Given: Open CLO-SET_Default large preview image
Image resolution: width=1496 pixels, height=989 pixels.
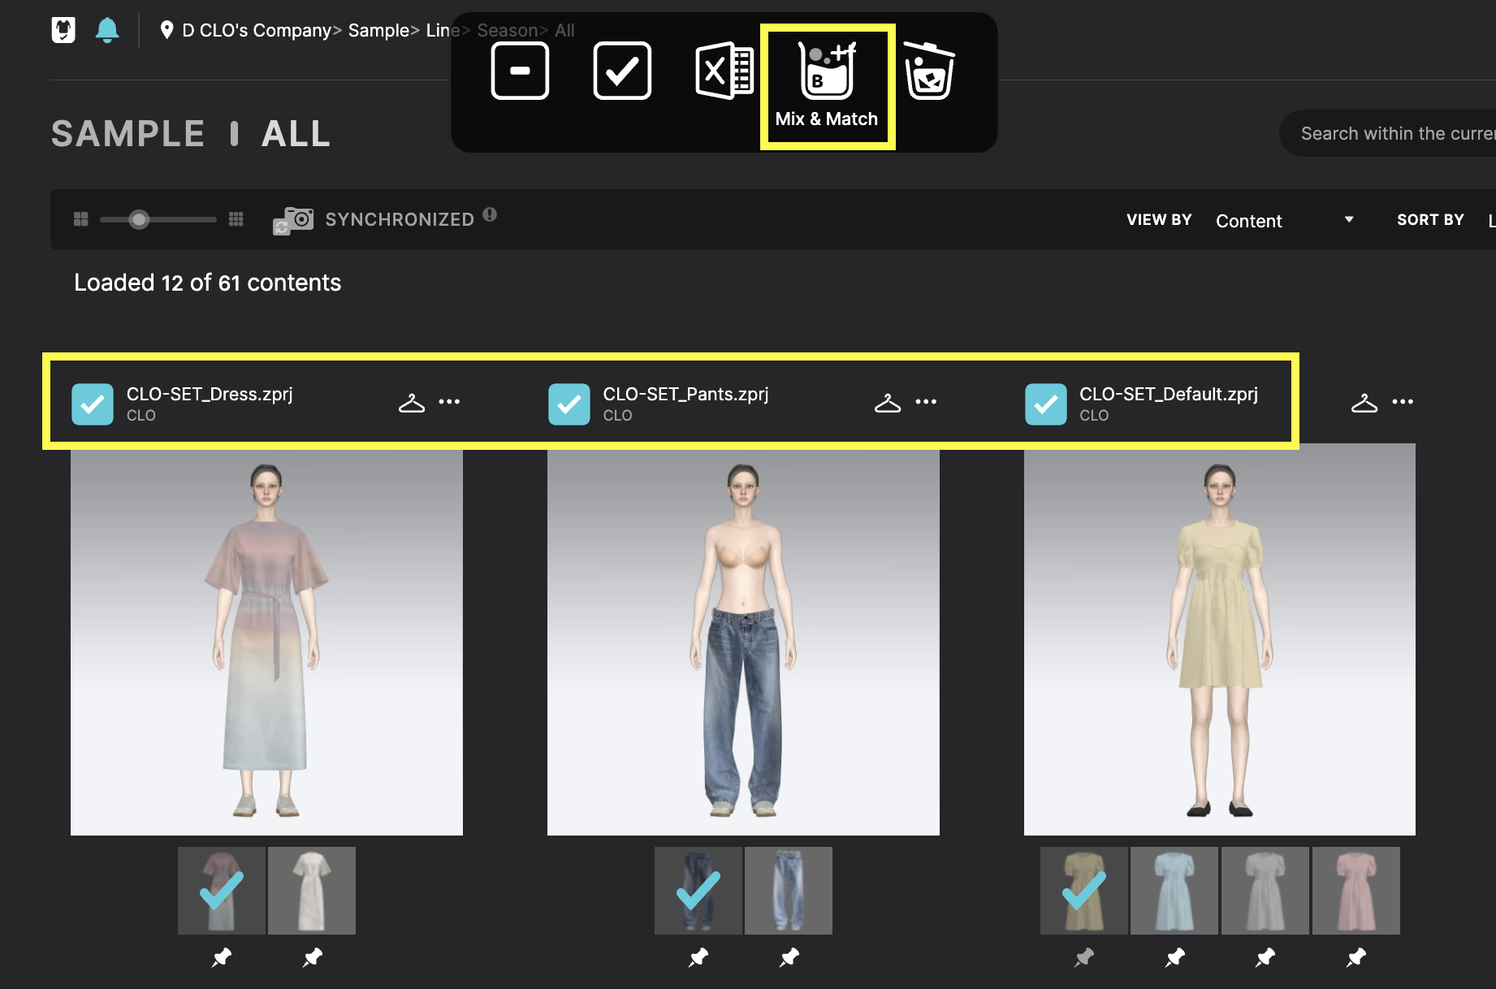Looking at the screenshot, I should (x=1220, y=639).
